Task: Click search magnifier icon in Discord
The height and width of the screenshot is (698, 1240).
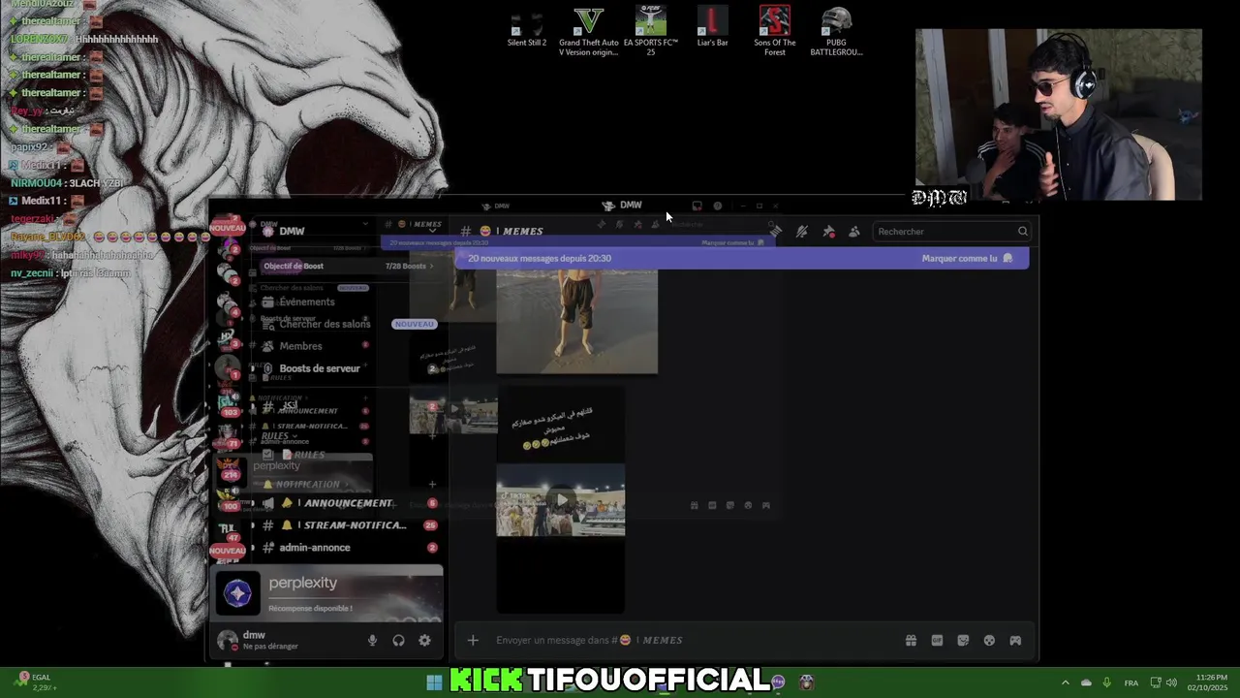Action: coord(1022,232)
